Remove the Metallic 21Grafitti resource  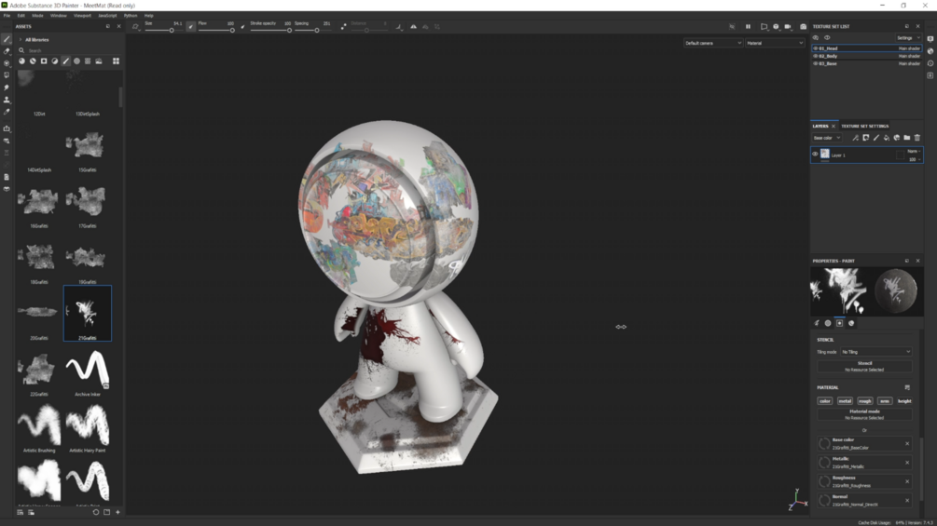point(907,463)
